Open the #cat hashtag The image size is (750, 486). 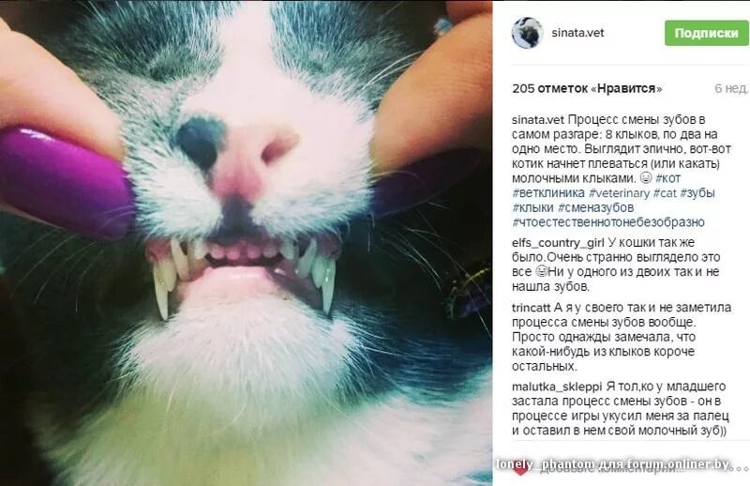[x=665, y=193]
